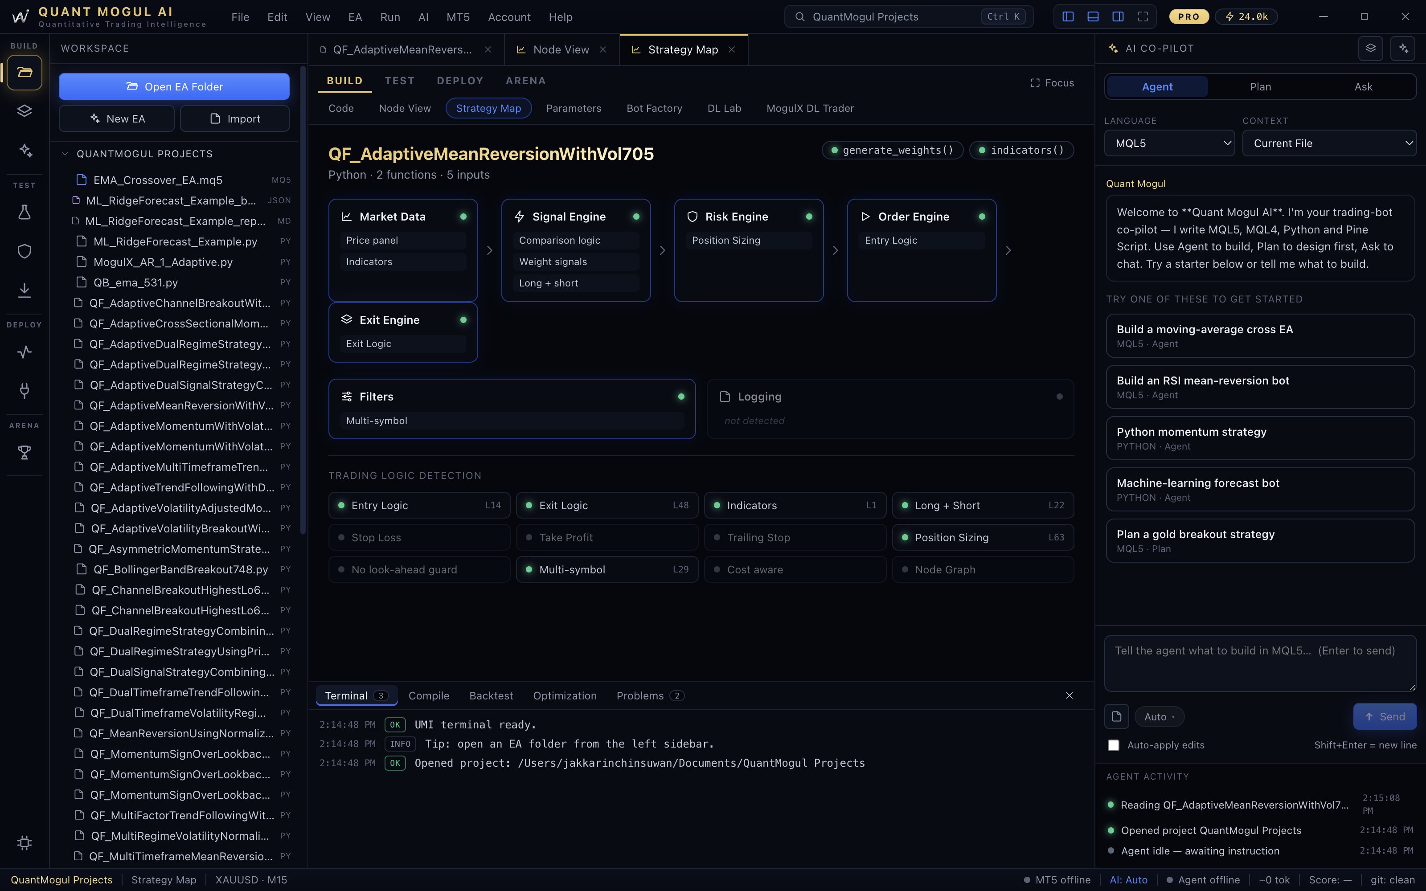Open the flask test icon in sidebar
The width and height of the screenshot is (1426, 891).
pyautogui.click(x=24, y=212)
